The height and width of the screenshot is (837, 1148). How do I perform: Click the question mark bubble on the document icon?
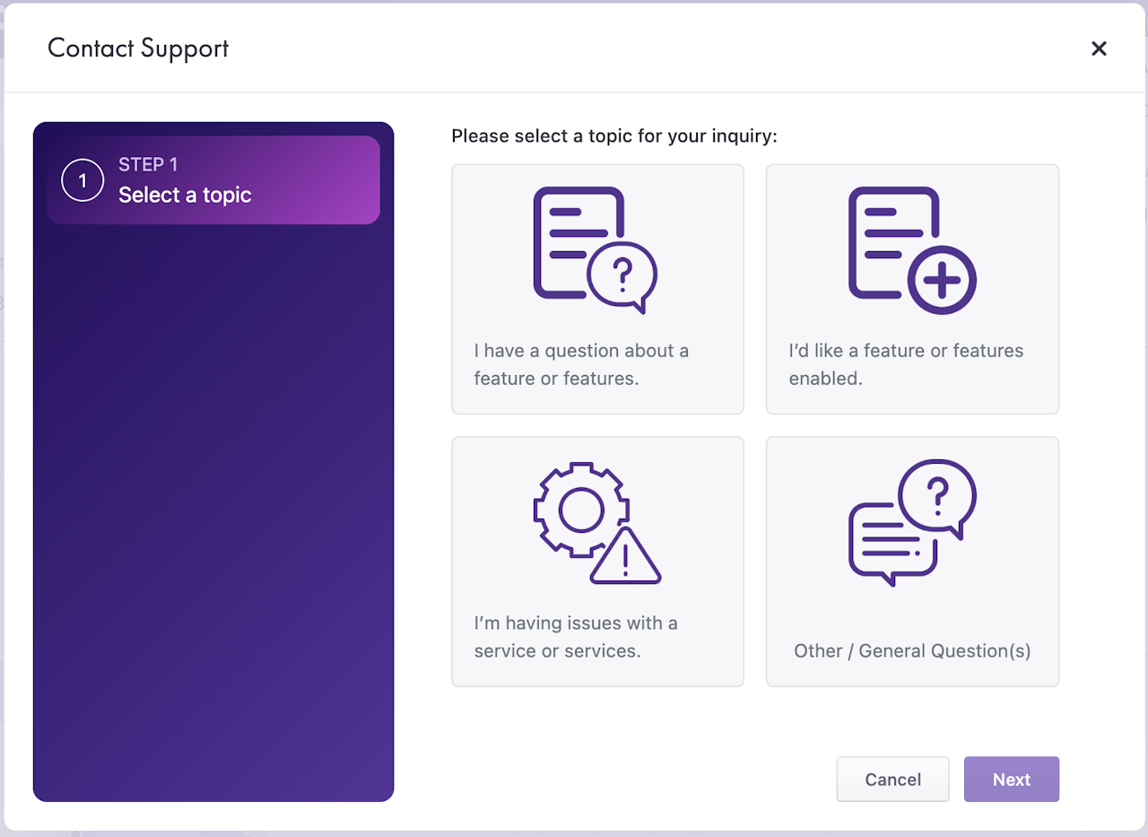click(x=622, y=274)
